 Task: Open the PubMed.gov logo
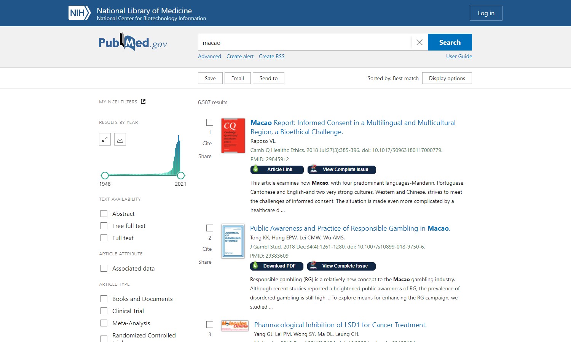132,42
